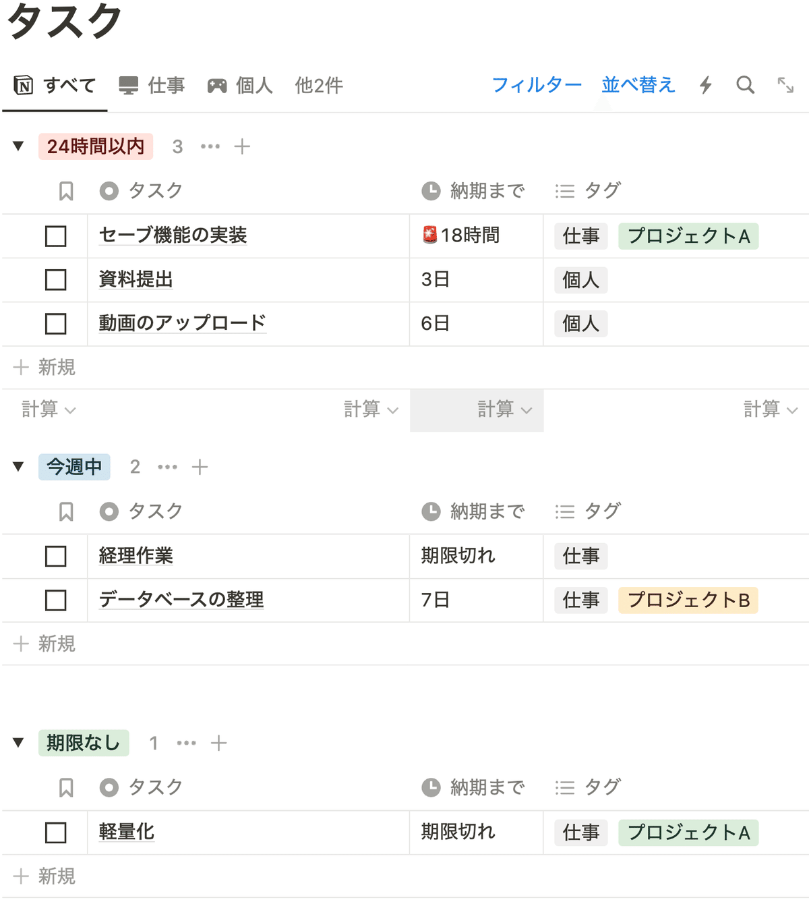809x904 pixels.
Task: Click the 並べ替え sorting link
Action: (637, 85)
